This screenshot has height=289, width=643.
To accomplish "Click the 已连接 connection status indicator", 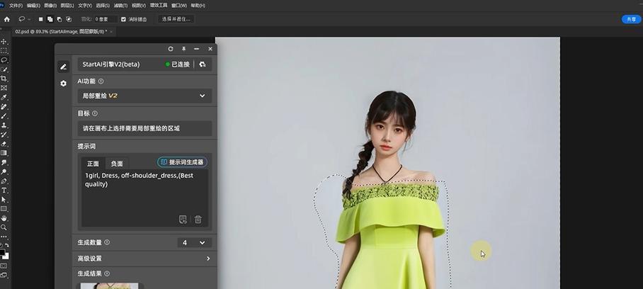I will [178, 64].
